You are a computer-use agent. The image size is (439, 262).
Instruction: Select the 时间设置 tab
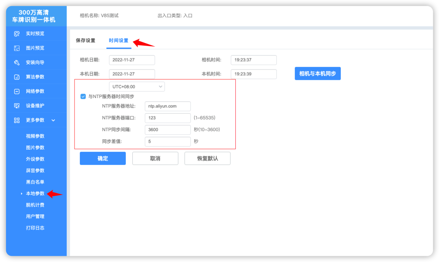[119, 41]
